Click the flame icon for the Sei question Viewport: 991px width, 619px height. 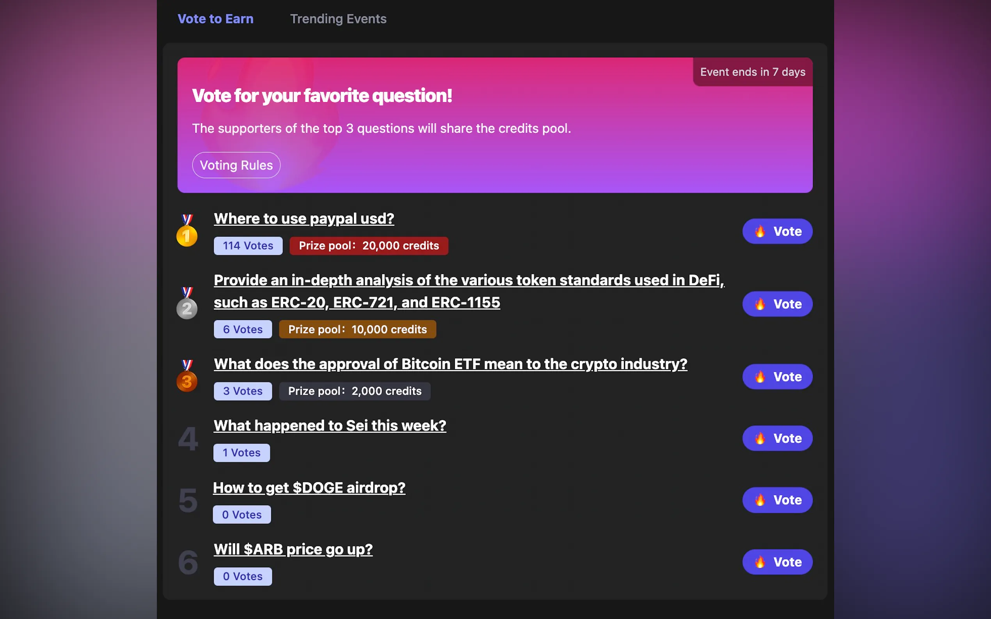click(760, 439)
